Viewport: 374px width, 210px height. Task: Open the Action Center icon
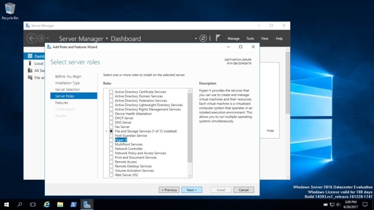tap(365, 205)
